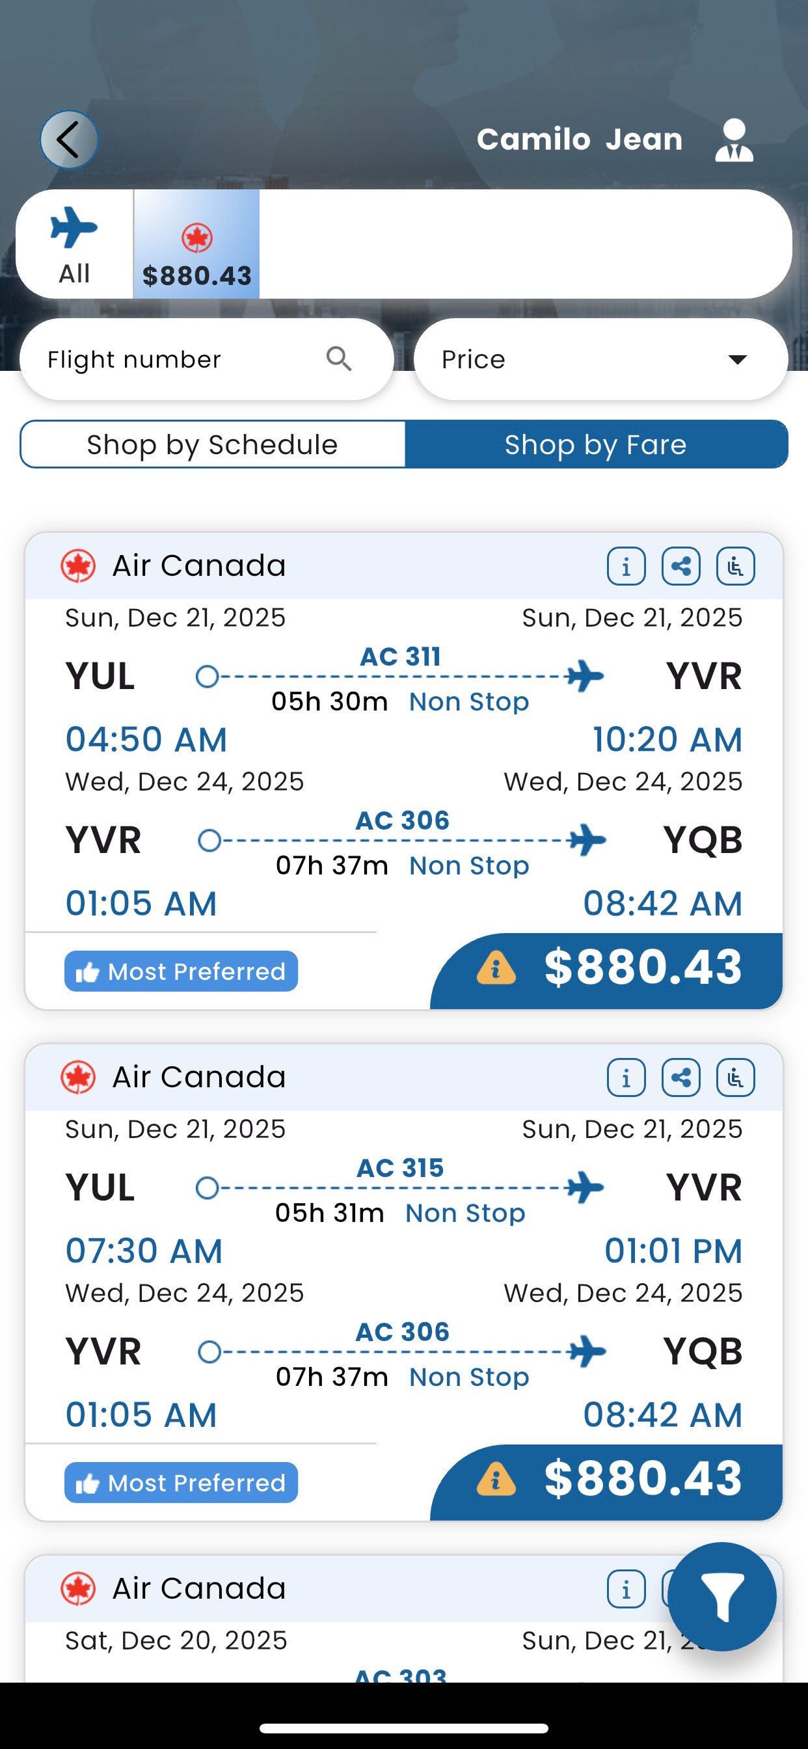Viewport: 808px width, 1749px height.
Task: Share the AC 311 flight itinerary
Action: (680, 565)
